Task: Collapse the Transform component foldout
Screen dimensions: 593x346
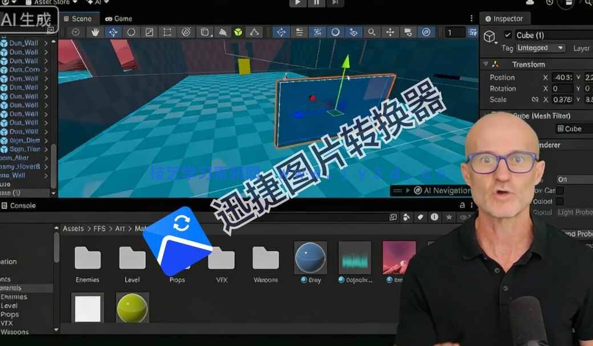Action: (x=486, y=65)
